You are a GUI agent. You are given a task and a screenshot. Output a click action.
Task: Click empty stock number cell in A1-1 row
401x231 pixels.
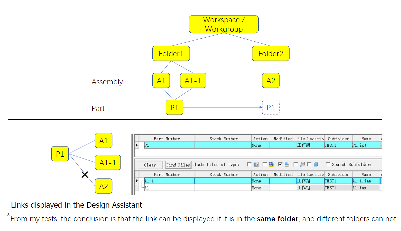pos(223,181)
